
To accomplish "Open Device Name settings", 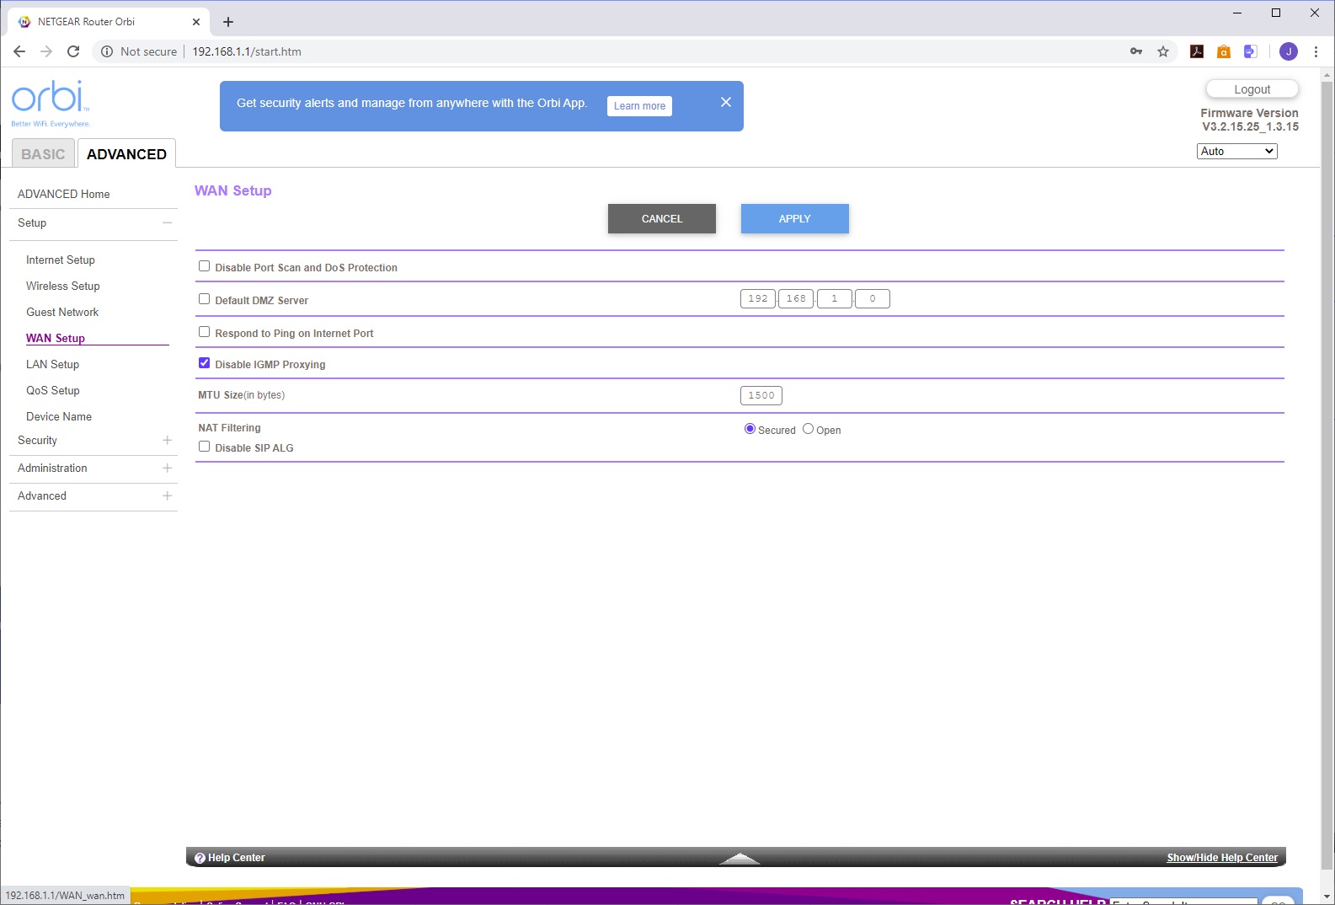I will 59,416.
